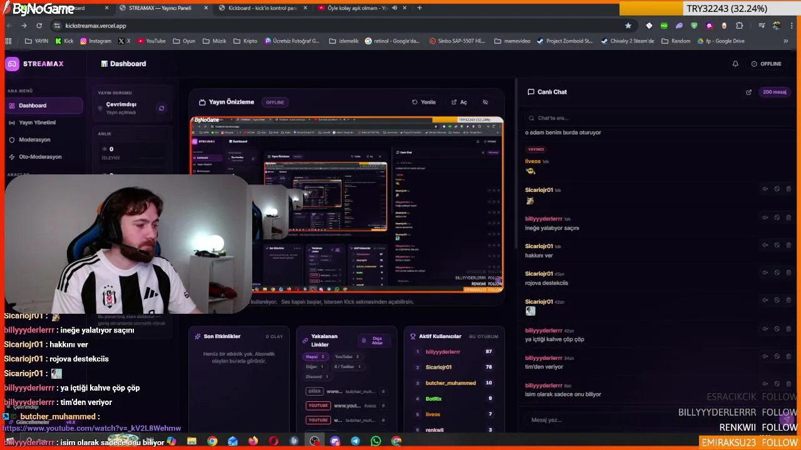
Task: Mute user on 'isim olarak sadece onu biliyor' message
Action: click(765, 384)
